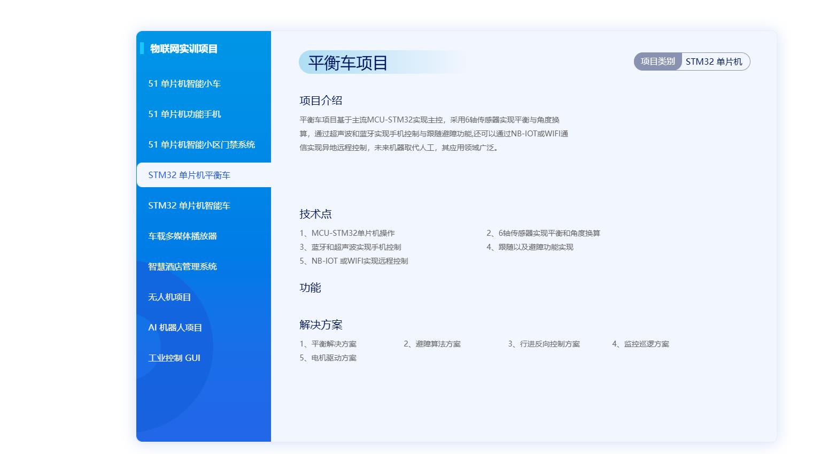Click the 解决方案 section heading
Viewport: 836px width, 454px height.
[x=321, y=325]
